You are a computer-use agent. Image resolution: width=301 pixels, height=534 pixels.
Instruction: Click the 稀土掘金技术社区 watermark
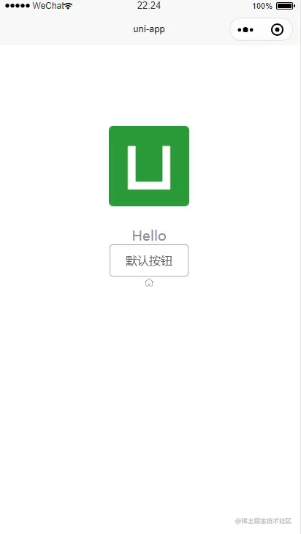264,521
